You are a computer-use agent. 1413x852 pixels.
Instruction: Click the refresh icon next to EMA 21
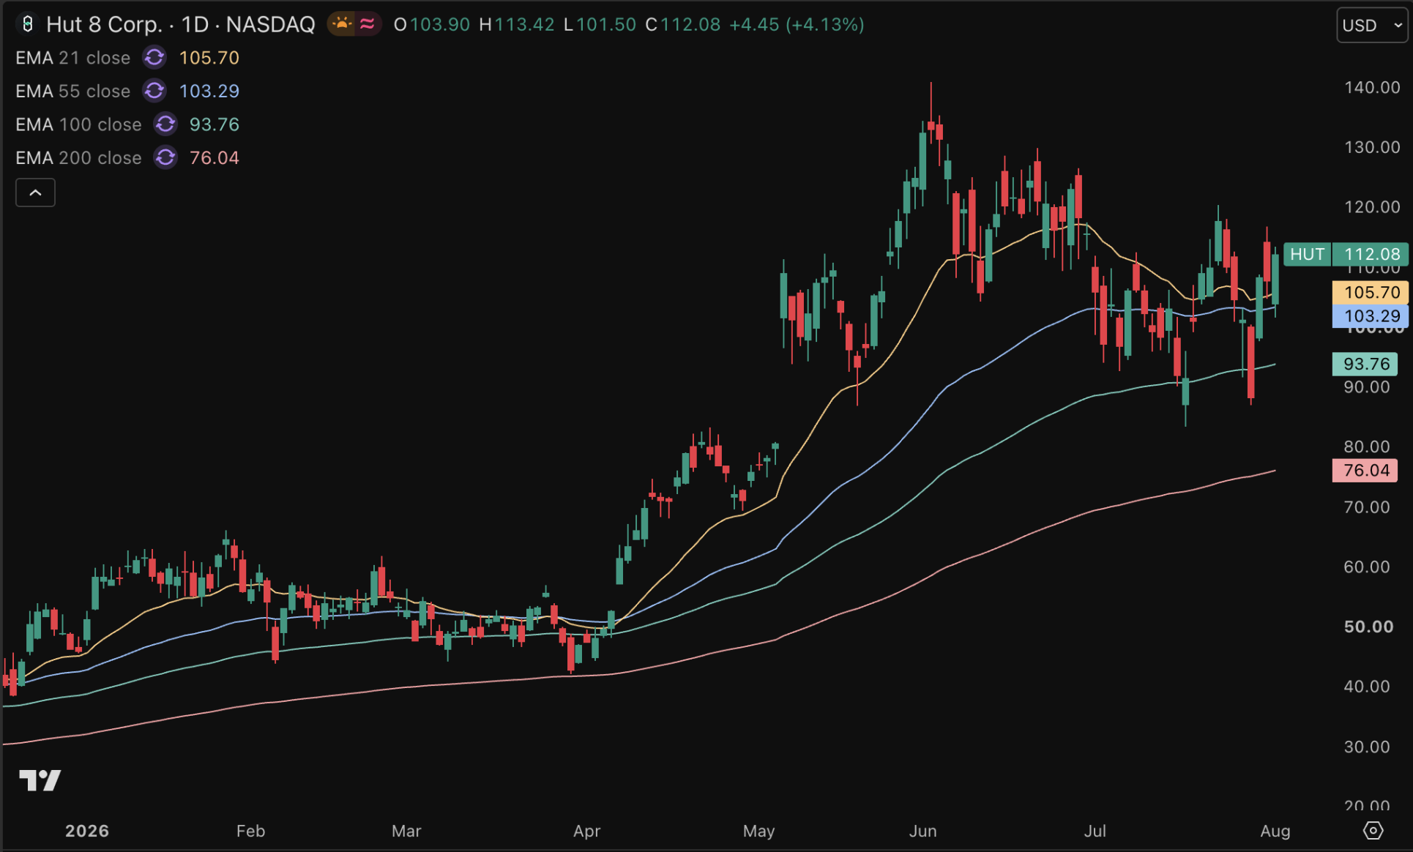(x=154, y=57)
